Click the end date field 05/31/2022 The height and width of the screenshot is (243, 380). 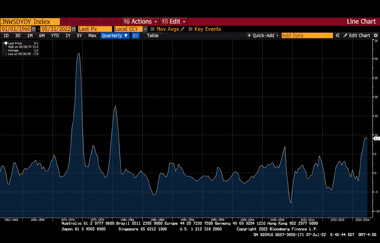pyautogui.click(x=56, y=29)
